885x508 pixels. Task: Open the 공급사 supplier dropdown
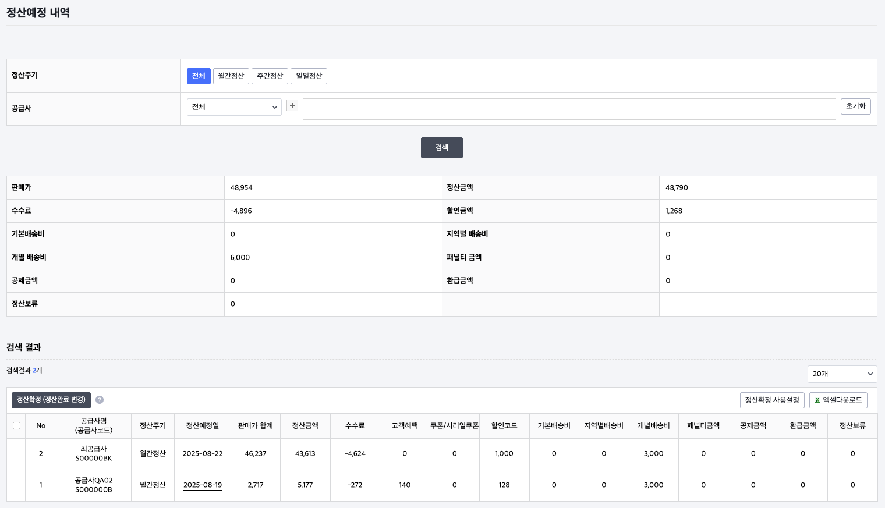[x=234, y=107]
